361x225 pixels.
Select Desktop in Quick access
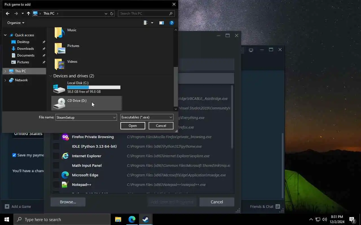tap(23, 42)
